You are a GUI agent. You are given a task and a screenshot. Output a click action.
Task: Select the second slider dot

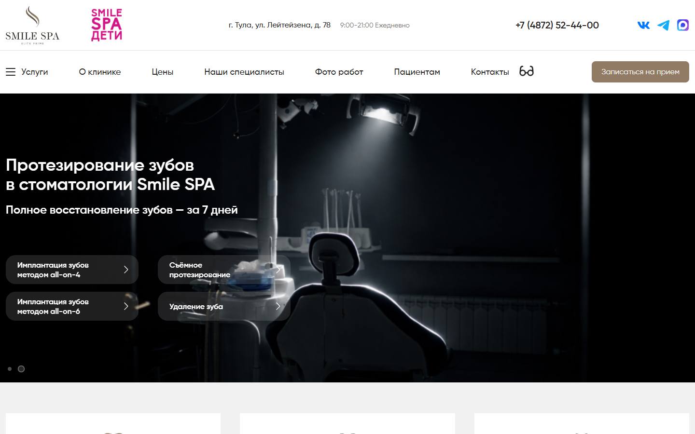[21, 369]
